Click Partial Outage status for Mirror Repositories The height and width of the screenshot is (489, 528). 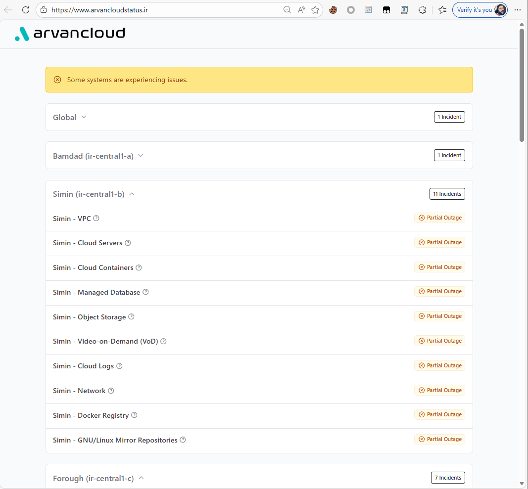coord(440,439)
